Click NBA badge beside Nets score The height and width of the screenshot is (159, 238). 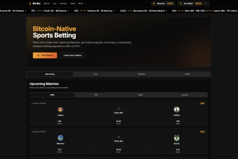[x=174, y=11]
